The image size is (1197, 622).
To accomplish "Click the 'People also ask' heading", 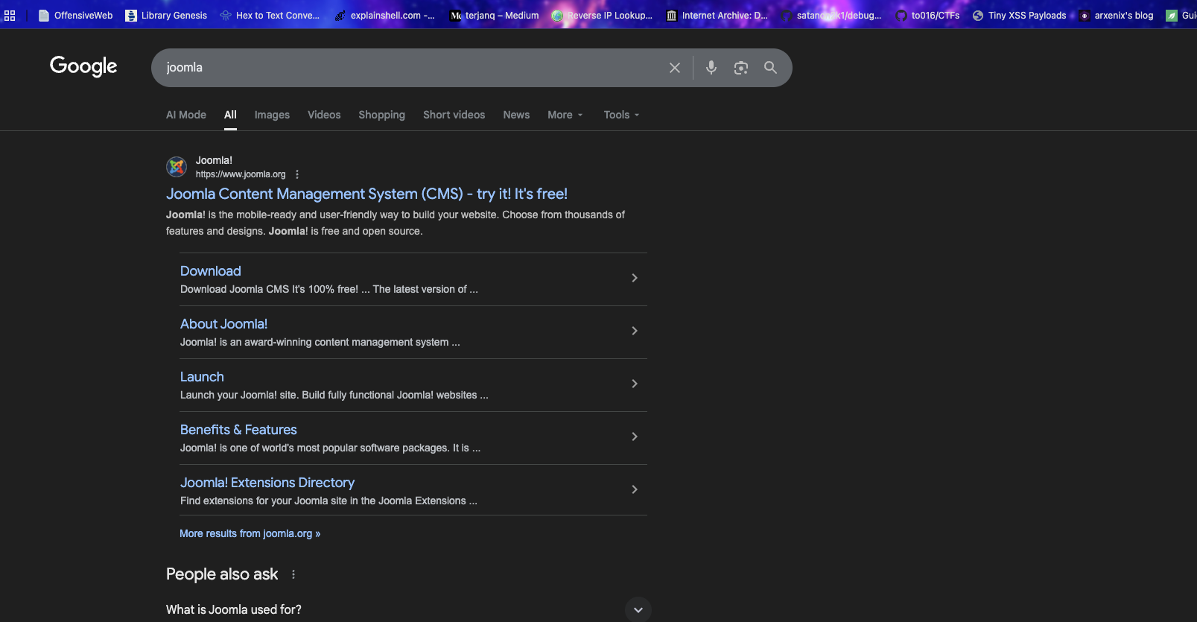I will tap(222, 574).
